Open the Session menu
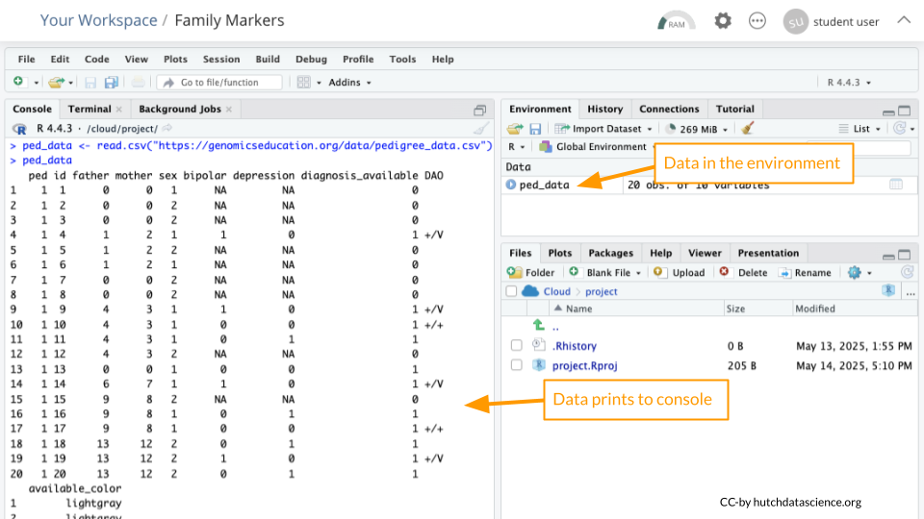 coord(221,59)
